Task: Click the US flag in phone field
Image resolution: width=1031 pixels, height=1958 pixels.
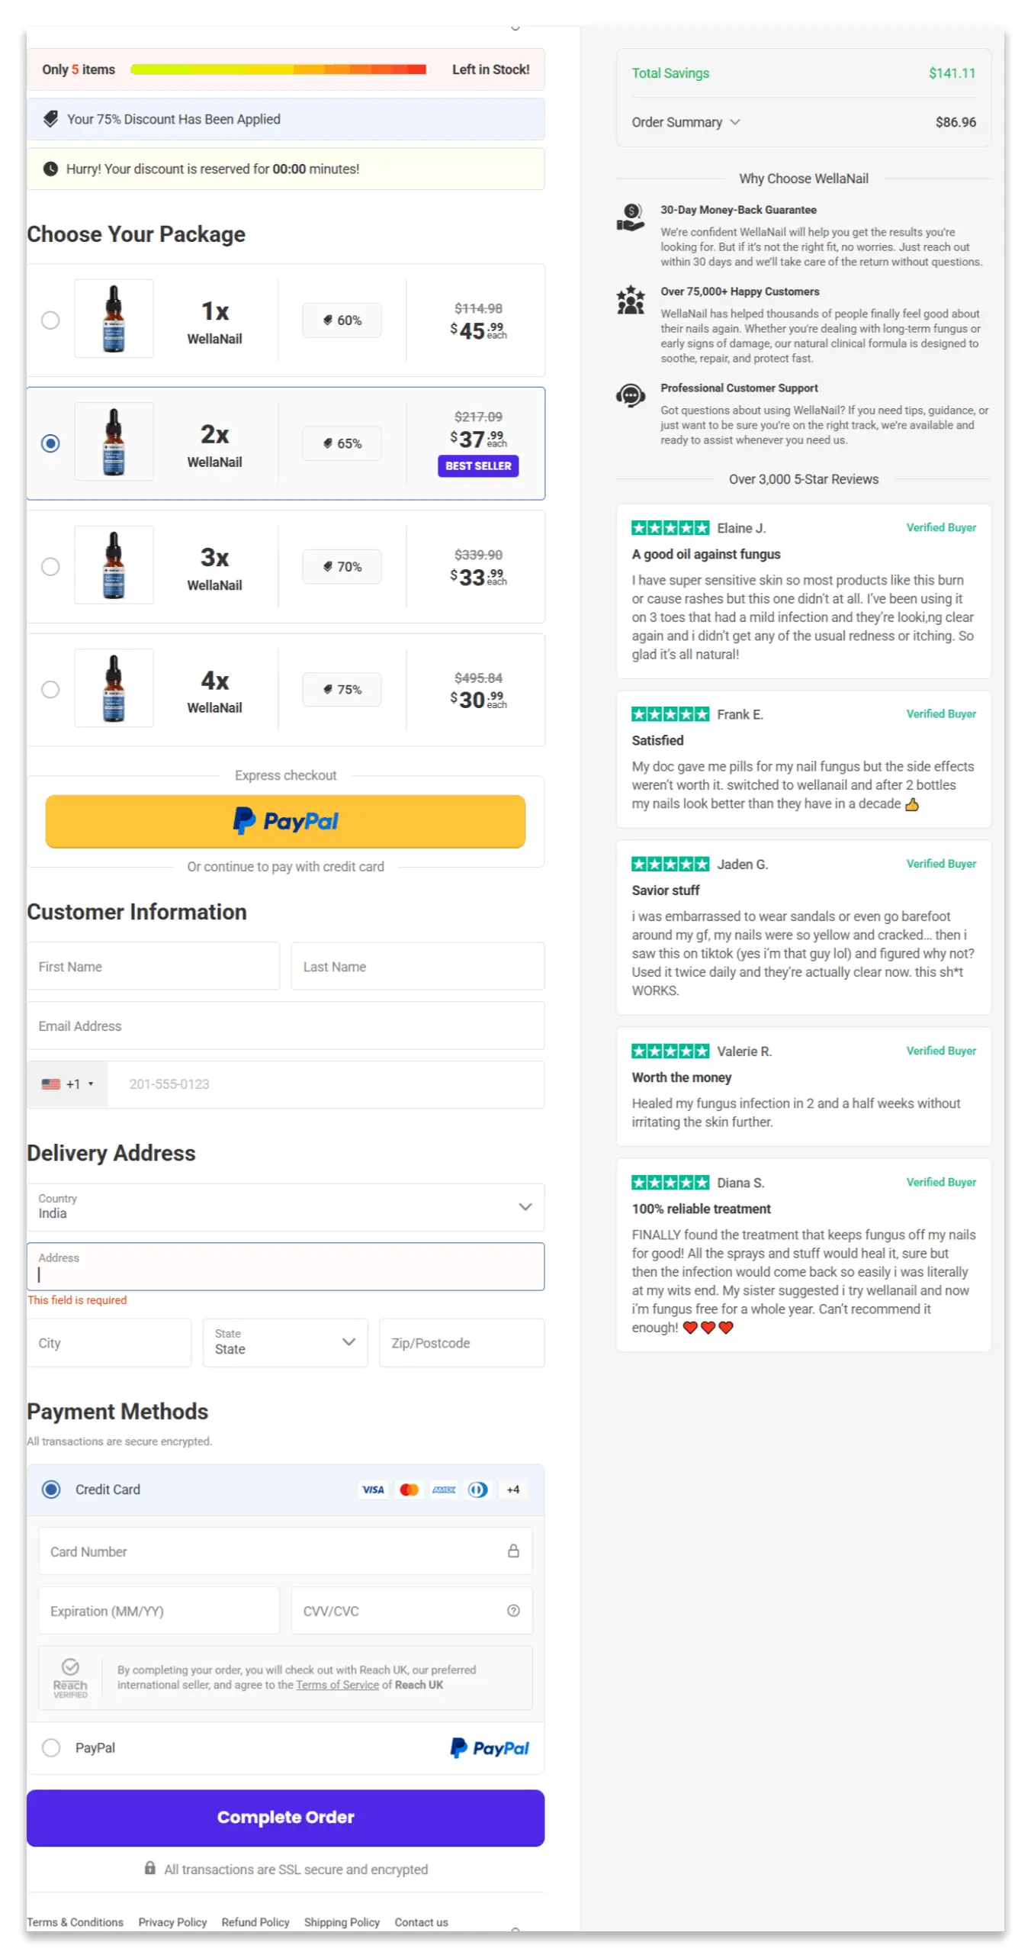Action: [x=51, y=1084]
